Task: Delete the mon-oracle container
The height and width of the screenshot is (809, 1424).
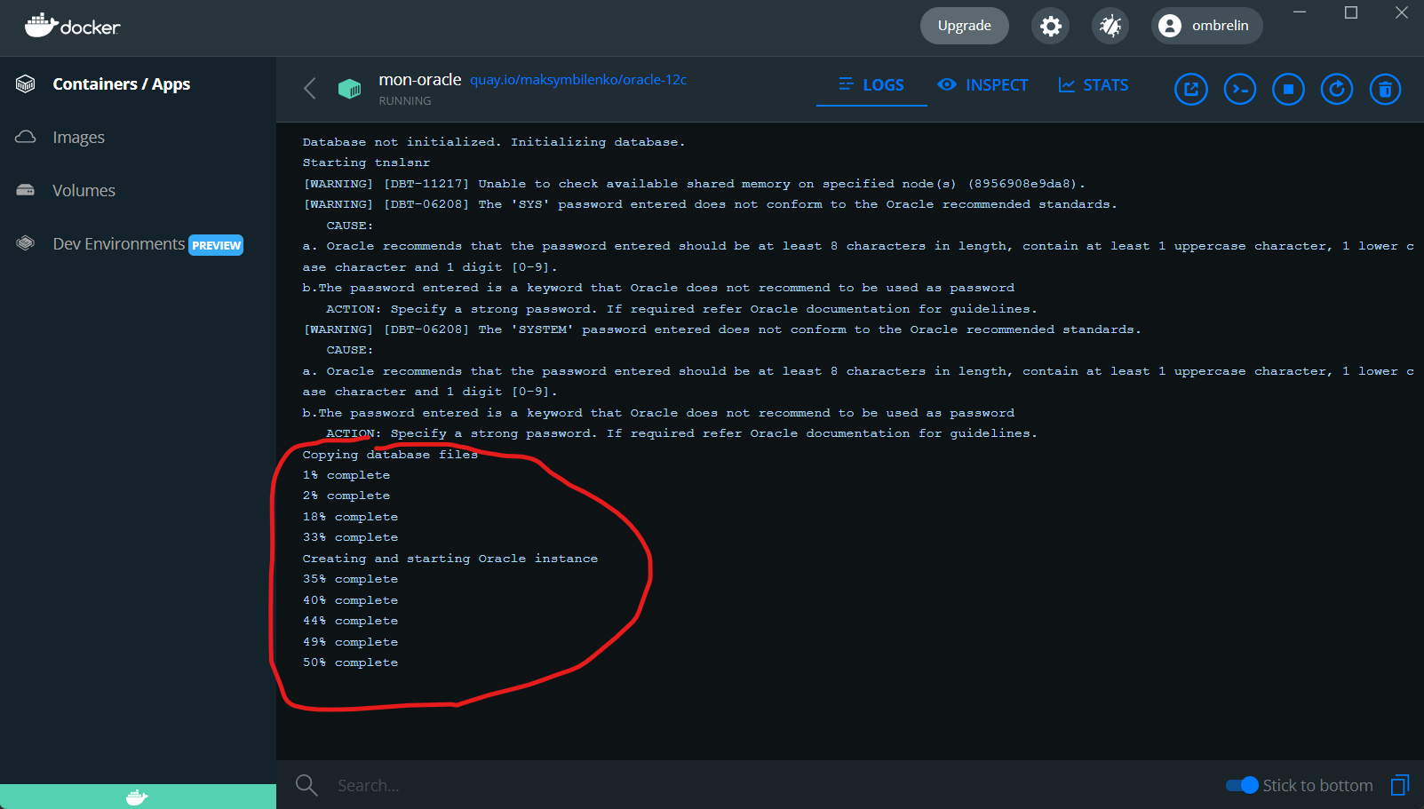Action: (x=1385, y=89)
